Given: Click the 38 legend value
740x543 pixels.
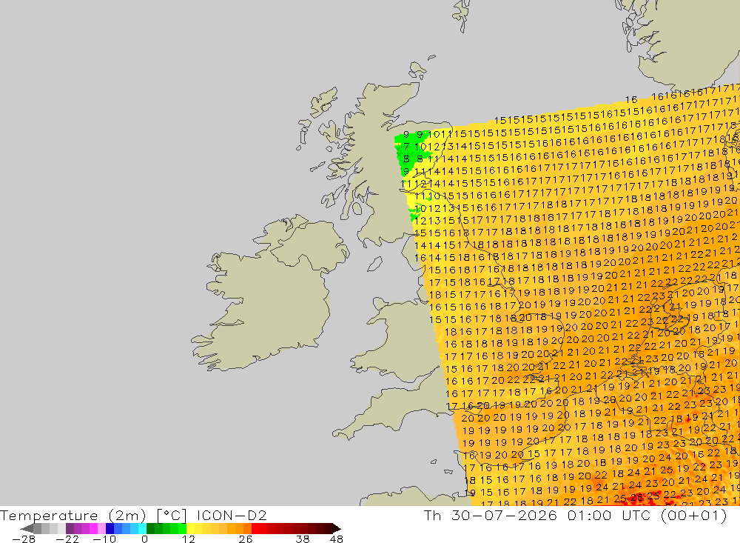Looking at the screenshot, I should click(302, 539).
